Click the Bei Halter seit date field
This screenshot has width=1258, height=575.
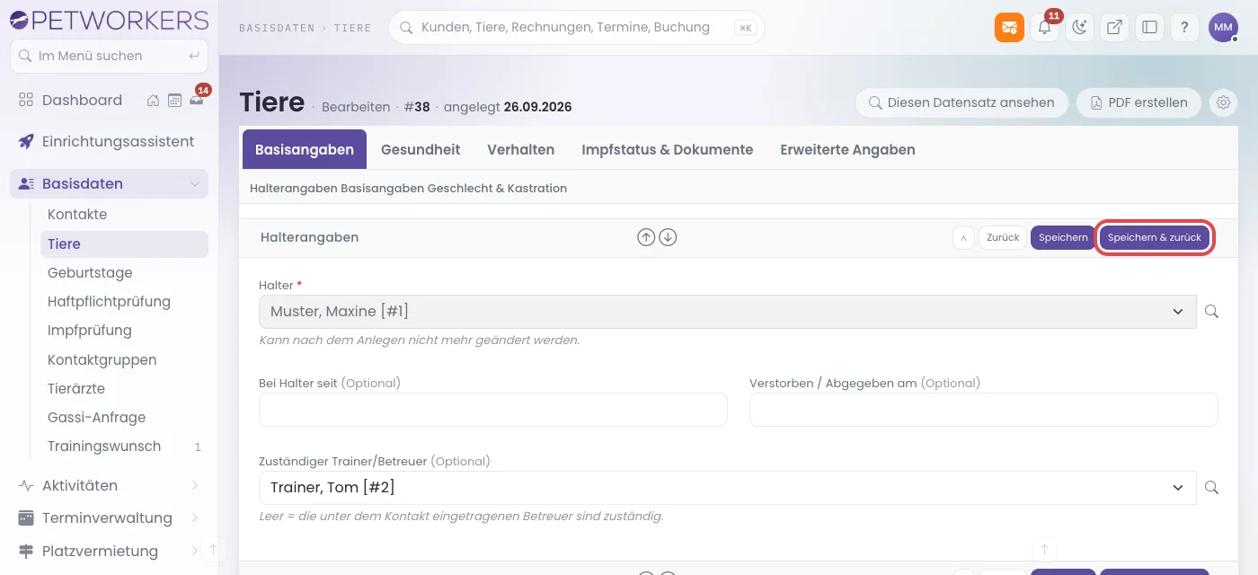point(493,410)
